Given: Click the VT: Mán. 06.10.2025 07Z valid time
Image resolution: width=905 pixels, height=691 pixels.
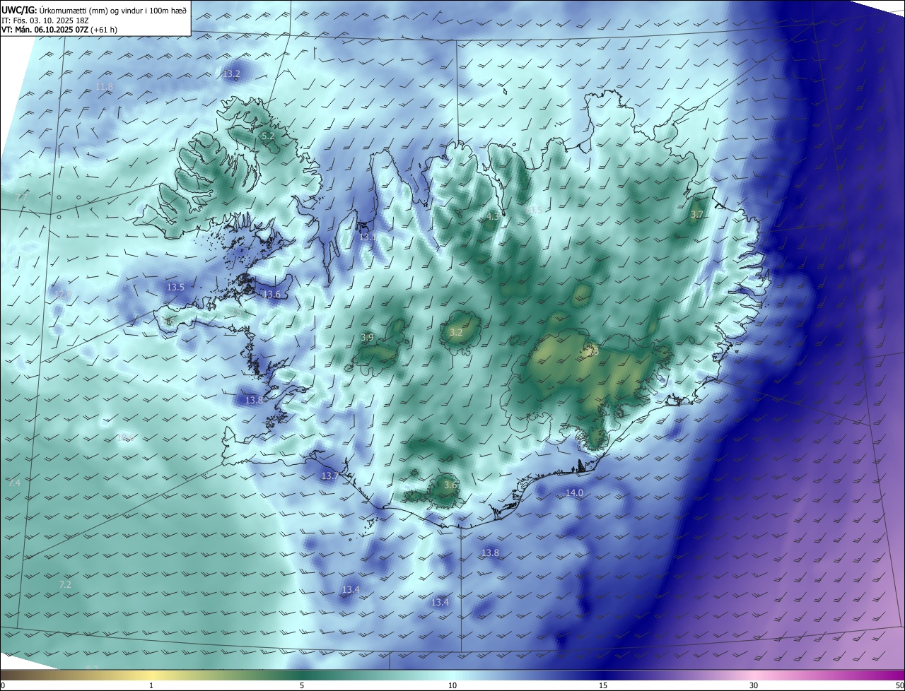Looking at the screenshot, I should click(45, 30).
